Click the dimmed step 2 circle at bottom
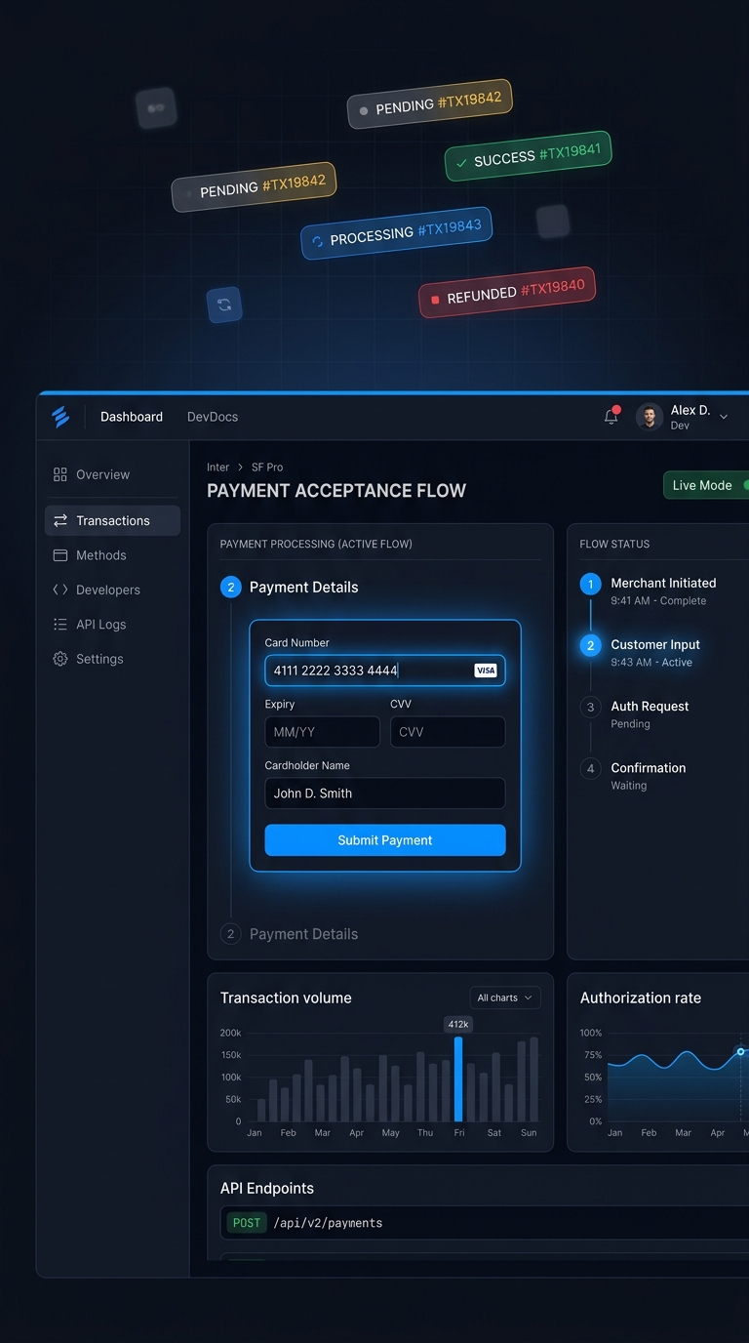This screenshot has width=749, height=1343. (231, 934)
